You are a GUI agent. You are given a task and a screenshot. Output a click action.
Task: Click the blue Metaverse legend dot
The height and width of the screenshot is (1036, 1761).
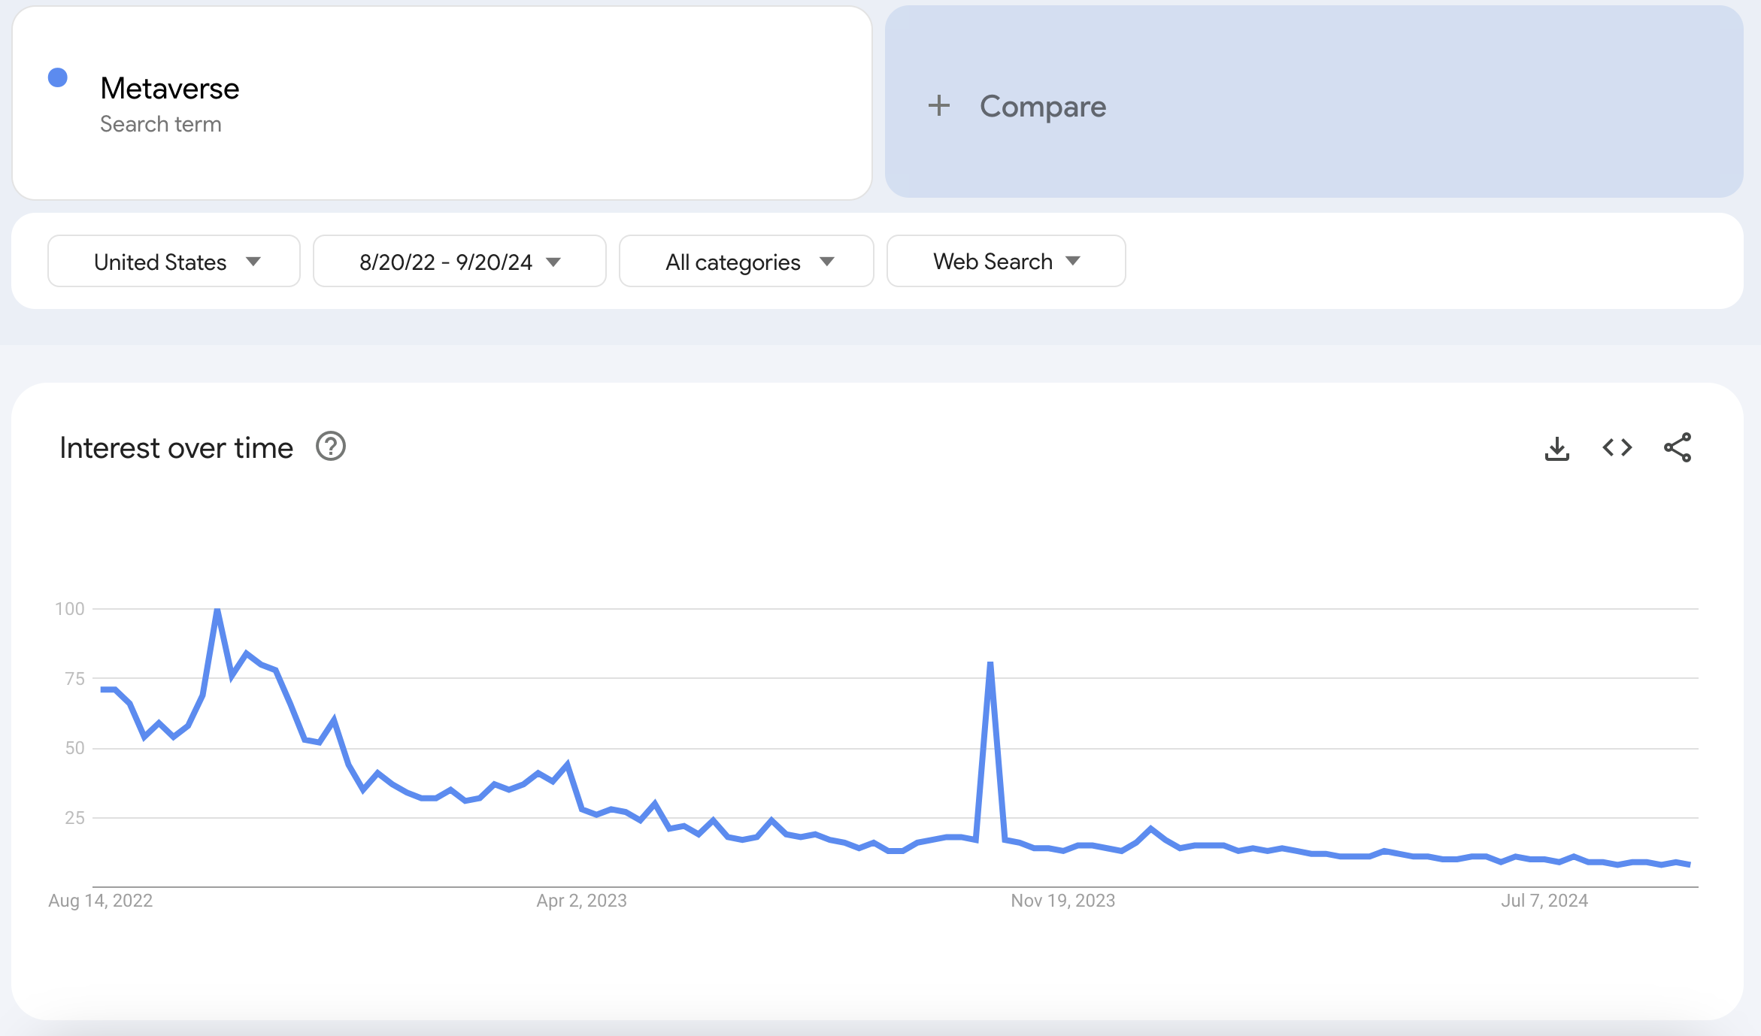[x=56, y=76]
